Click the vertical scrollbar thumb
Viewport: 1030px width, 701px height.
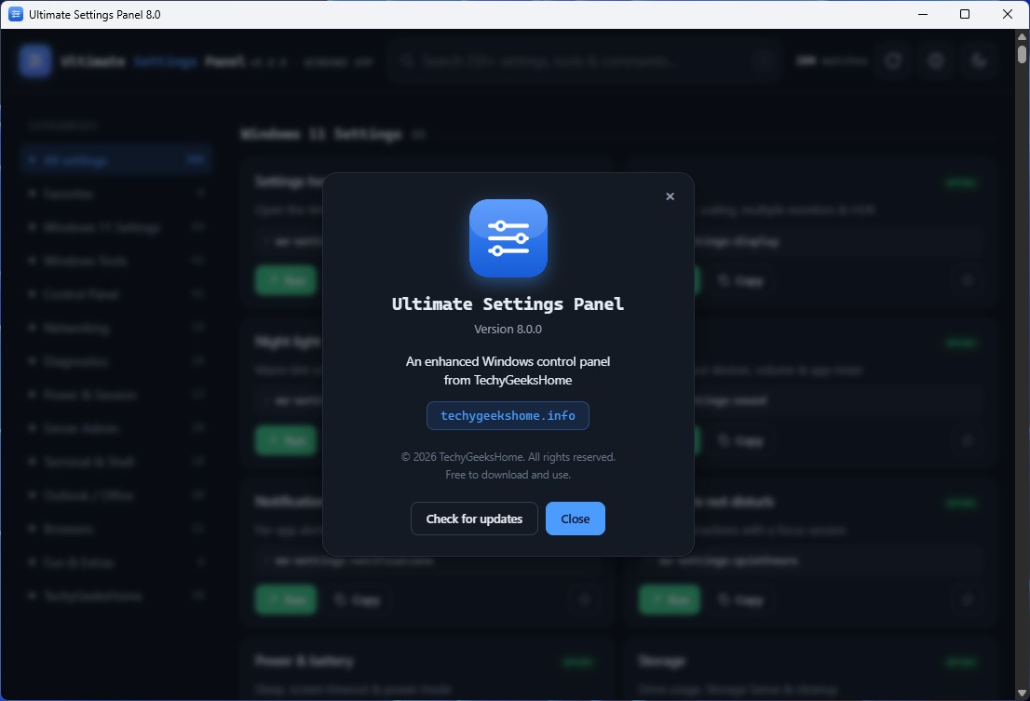[1022, 54]
